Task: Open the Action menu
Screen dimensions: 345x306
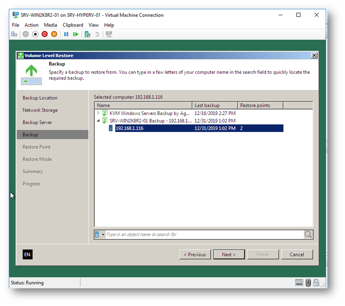Action: 32,25
